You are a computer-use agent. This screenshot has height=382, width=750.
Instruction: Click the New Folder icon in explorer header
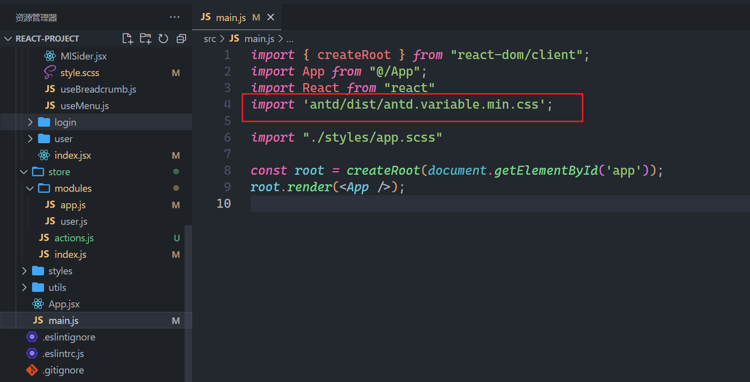146,39
